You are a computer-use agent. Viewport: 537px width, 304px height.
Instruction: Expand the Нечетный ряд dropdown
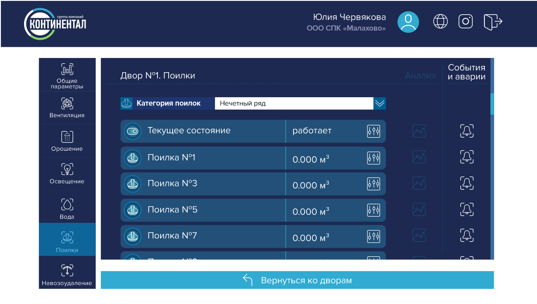[380, 103]
